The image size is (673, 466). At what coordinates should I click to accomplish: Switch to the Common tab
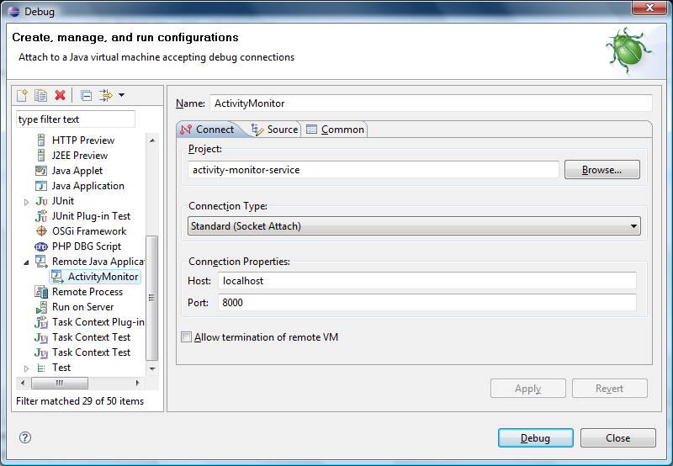[335, 130]
